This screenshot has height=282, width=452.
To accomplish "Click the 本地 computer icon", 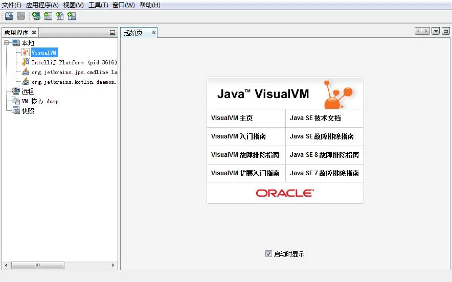I will [x=15, y=42].
